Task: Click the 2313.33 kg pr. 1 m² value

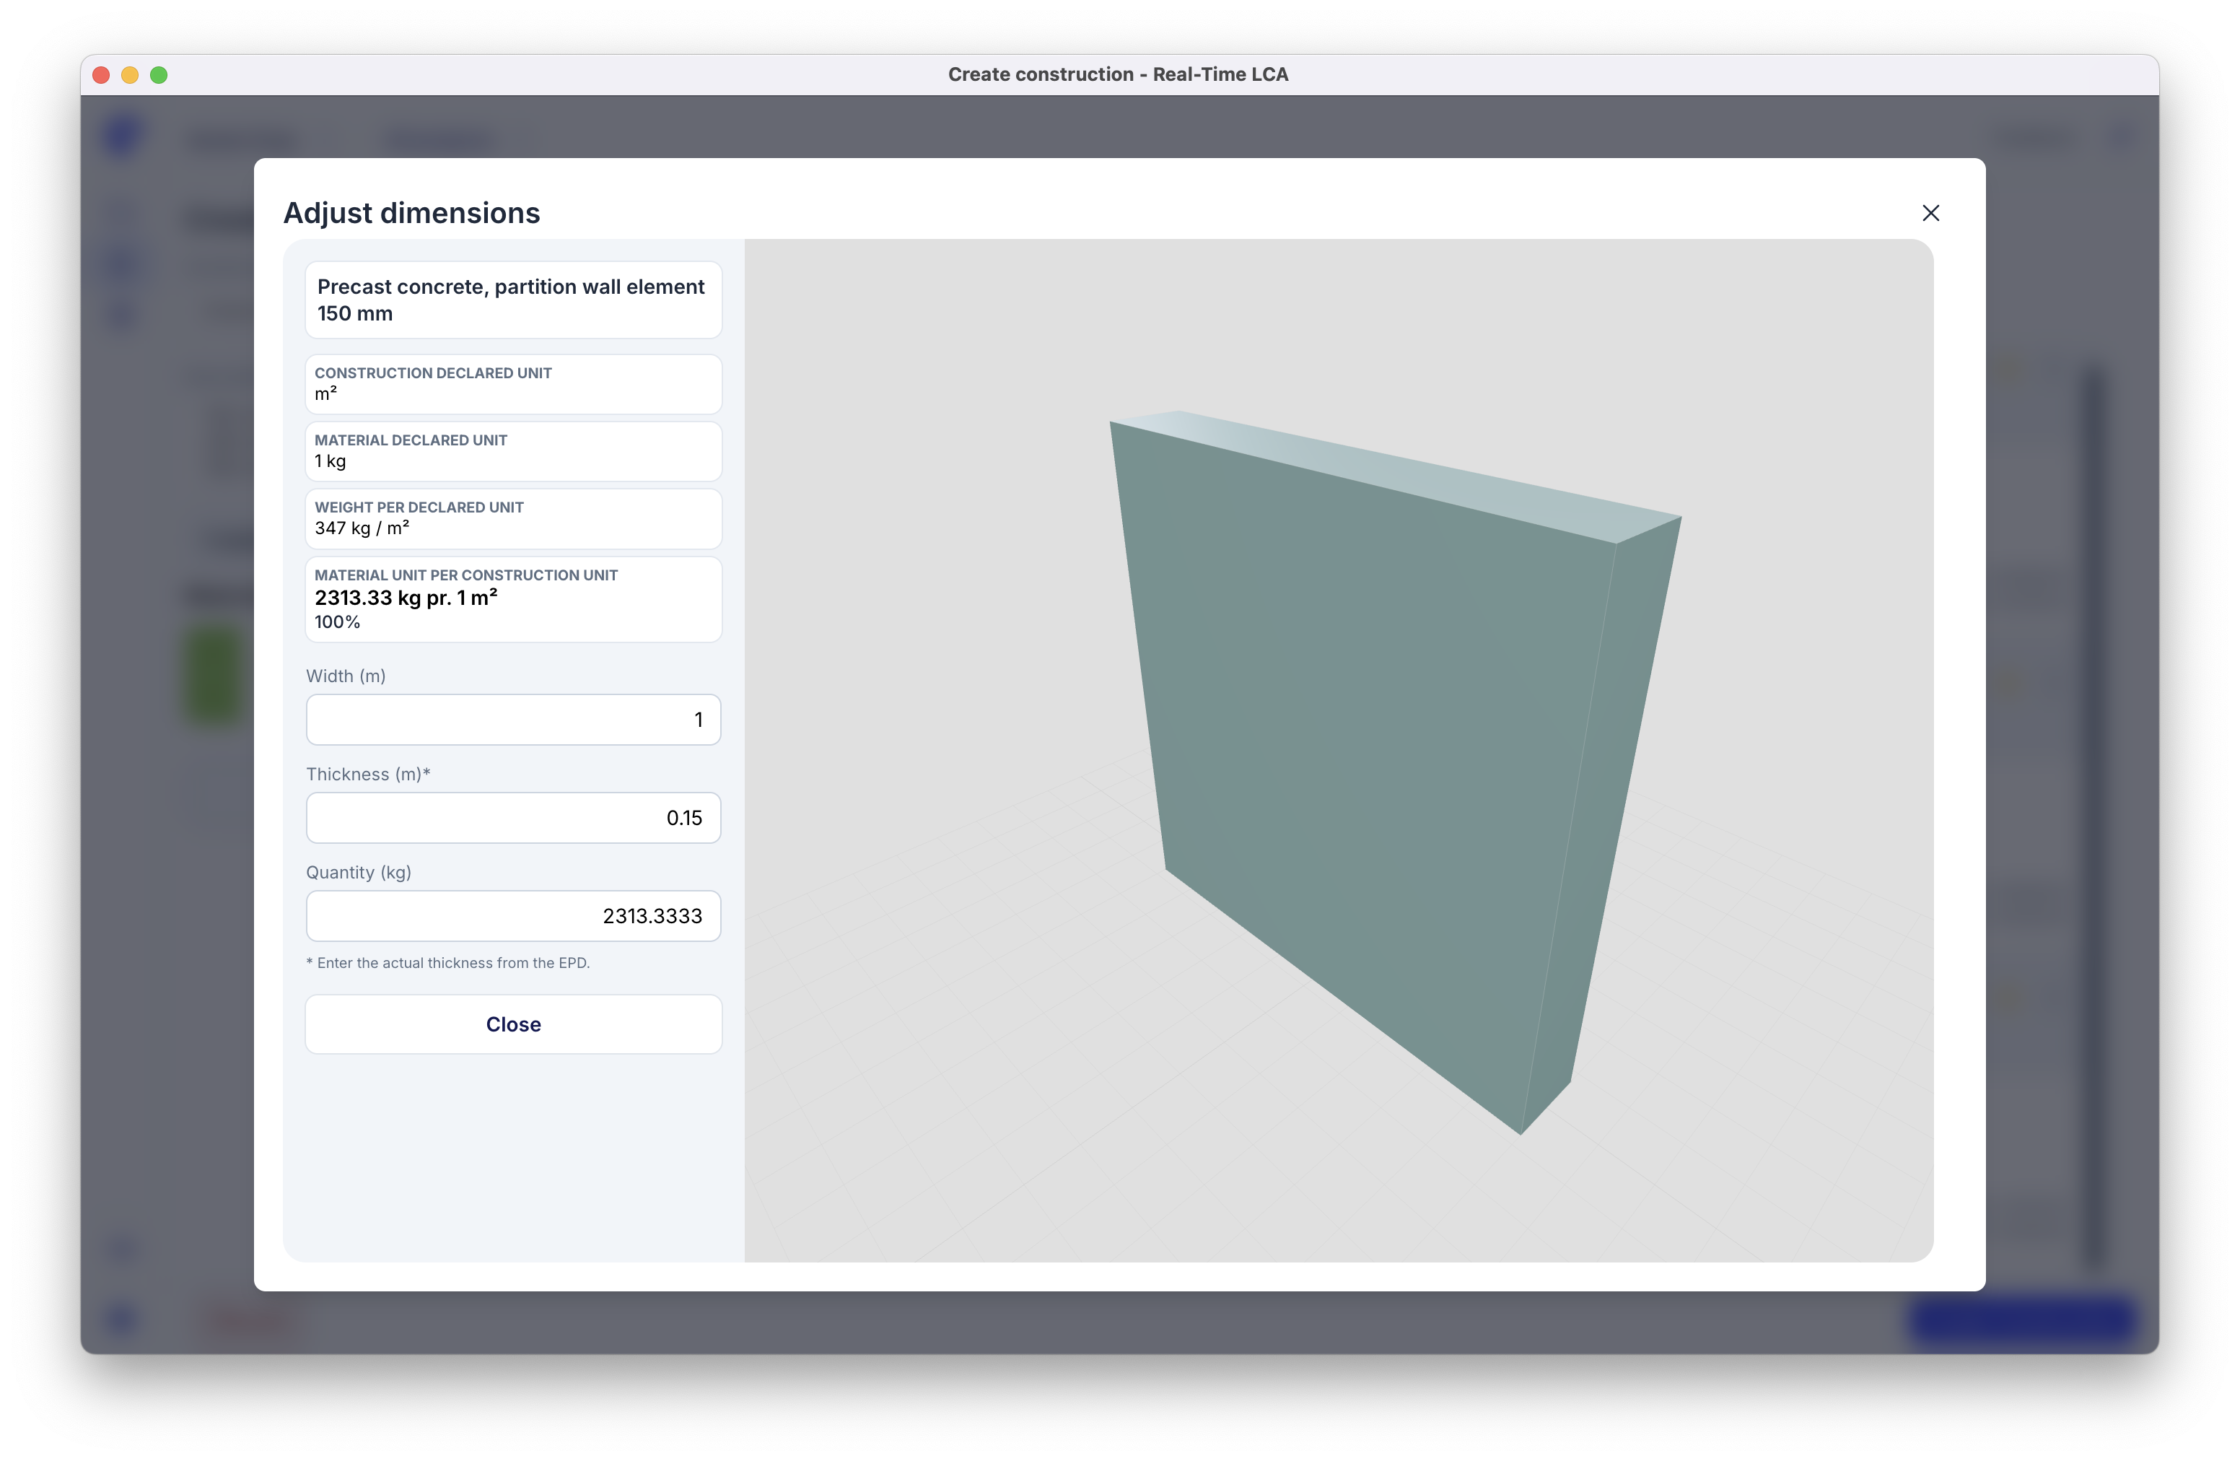Action: tap(406, 598)
